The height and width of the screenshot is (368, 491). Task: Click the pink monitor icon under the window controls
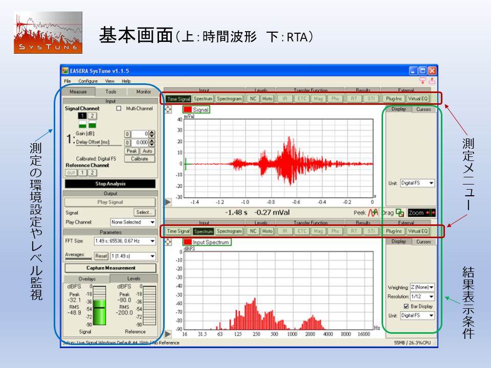pos(422,81)
